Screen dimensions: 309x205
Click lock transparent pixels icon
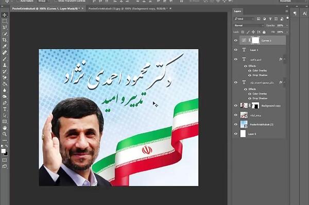coord(243,32)
